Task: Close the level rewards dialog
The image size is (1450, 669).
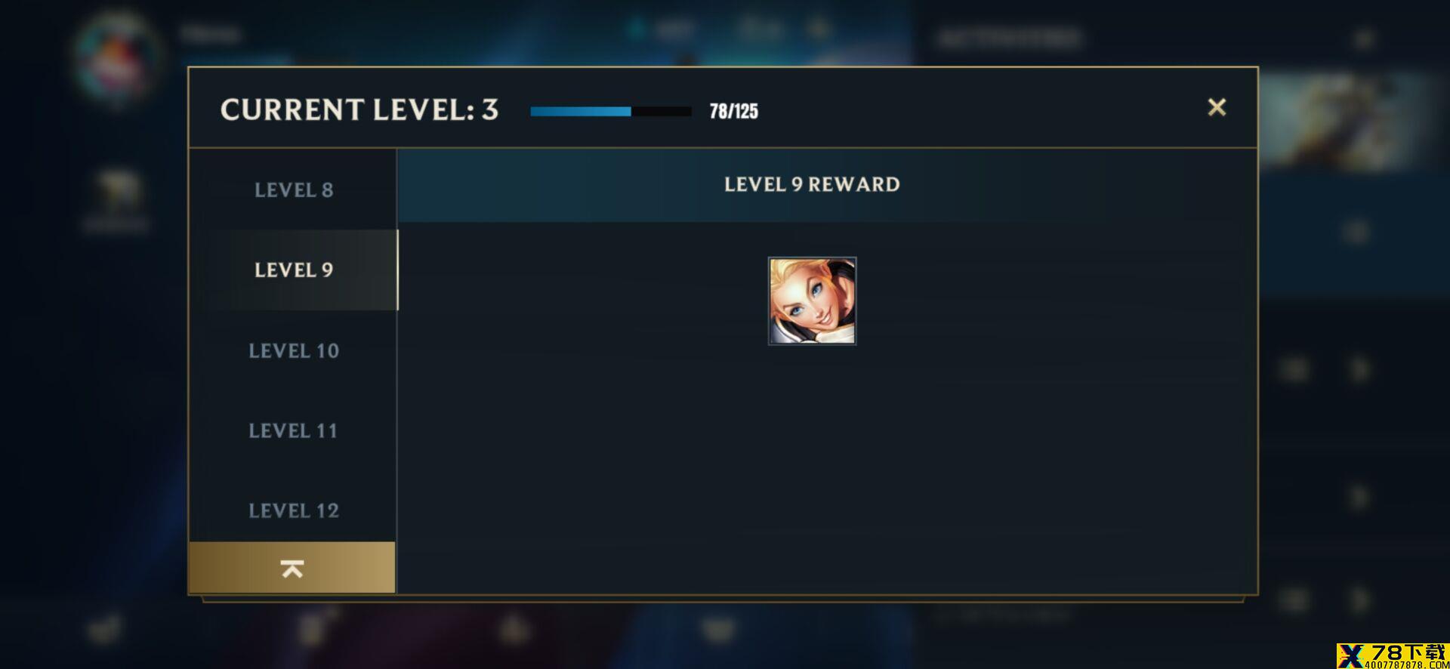Action: point(1217,107)
